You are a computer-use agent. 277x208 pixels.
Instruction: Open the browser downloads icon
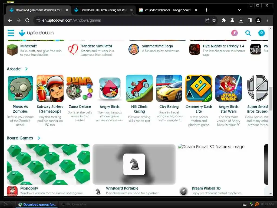[x=241, y=20]
